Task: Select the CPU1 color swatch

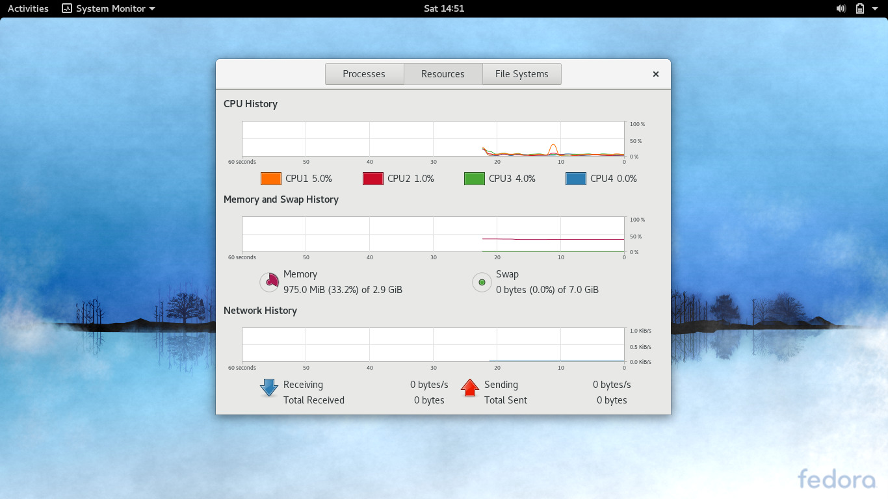Action: tap(270, 178)
